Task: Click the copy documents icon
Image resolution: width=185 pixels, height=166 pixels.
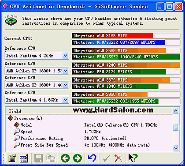Action: point(51,158)
